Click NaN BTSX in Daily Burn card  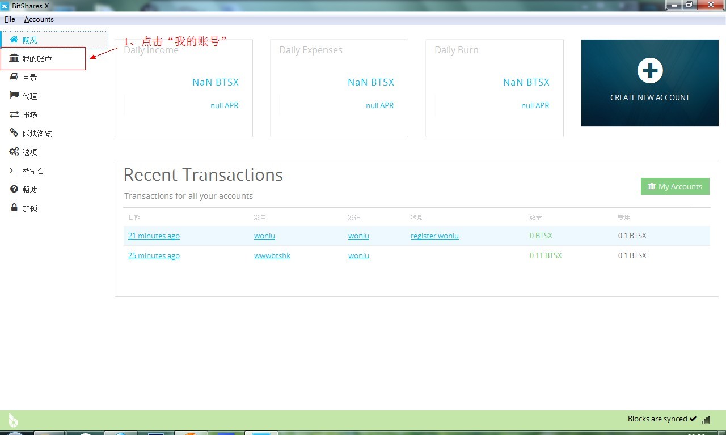pos(526,83)
